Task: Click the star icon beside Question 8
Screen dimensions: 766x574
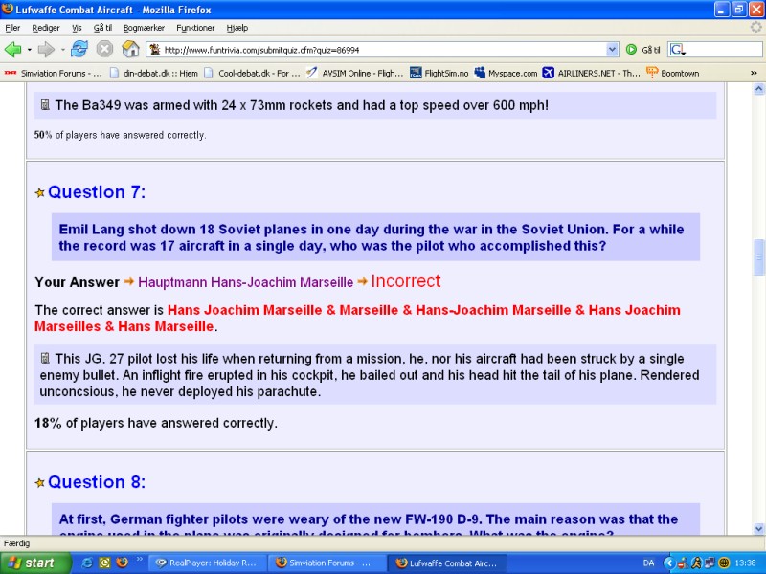Action: click(40, 483)
